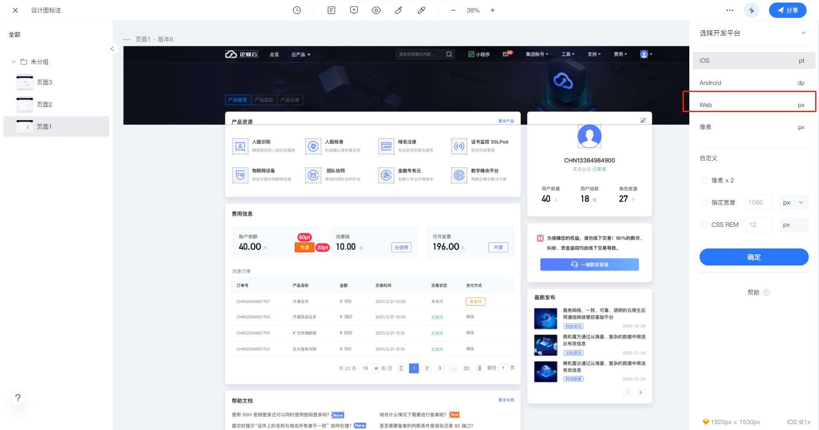Select the color picker eyedropper tool
The height and width of the screenshot is (430, 819).
pyautogui.click(x=421, y=10)
